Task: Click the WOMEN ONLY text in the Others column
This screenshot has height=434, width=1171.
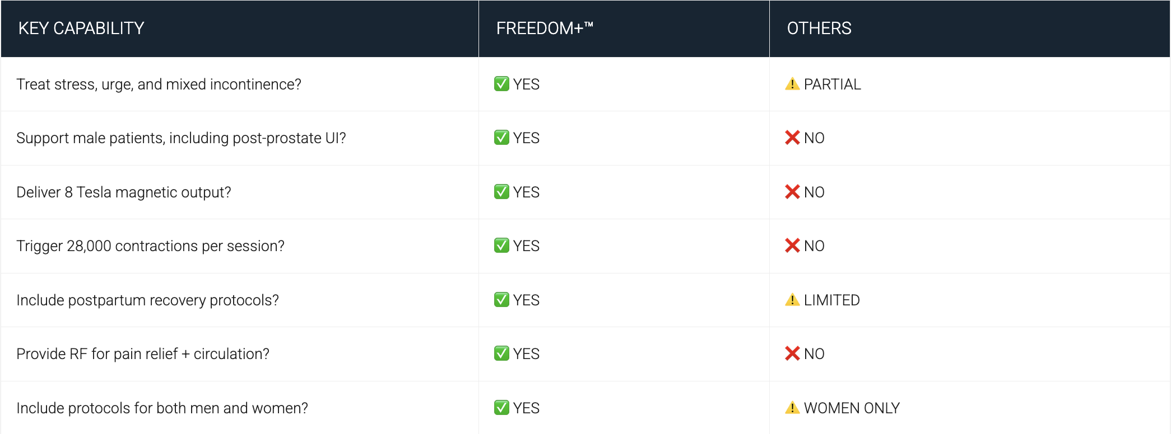Action: point(852,408)
